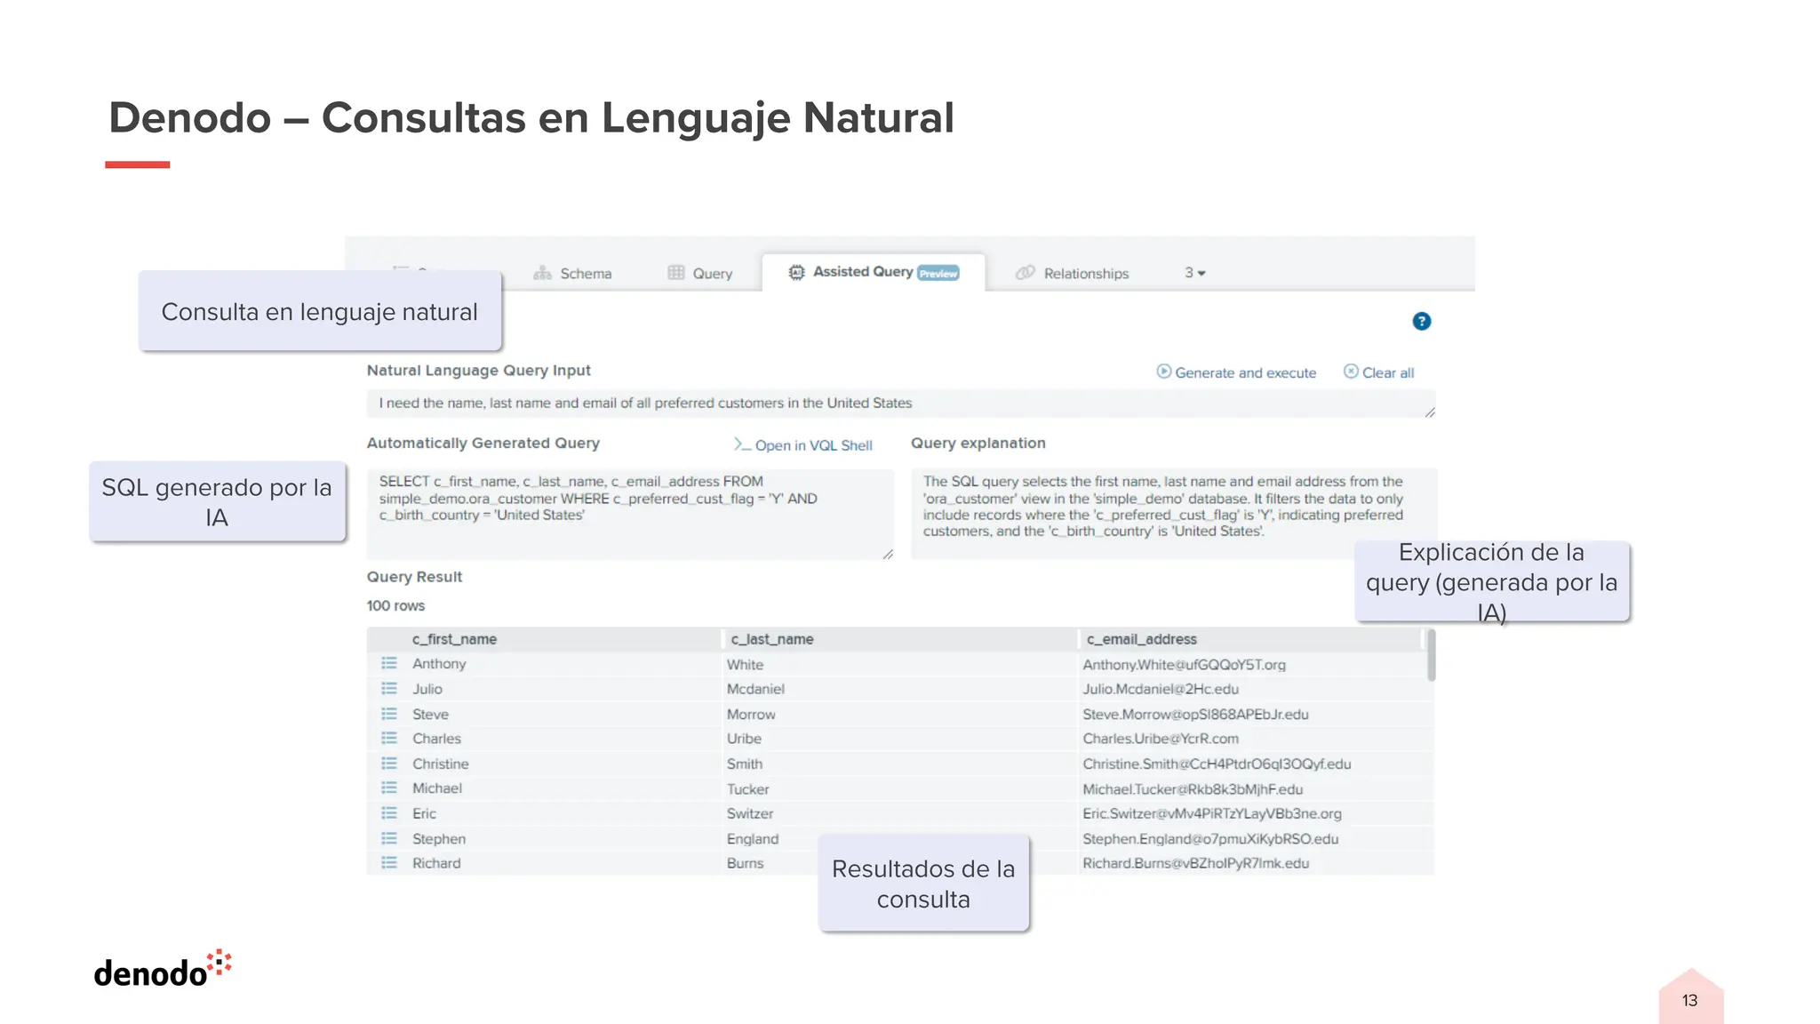Click the Relationships link icon
Image resolution: width=1820 pixels, height=1024 pixels.
click(1026, 273)
